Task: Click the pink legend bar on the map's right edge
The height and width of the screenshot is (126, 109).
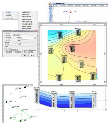Action: click(x=97, y=71)
